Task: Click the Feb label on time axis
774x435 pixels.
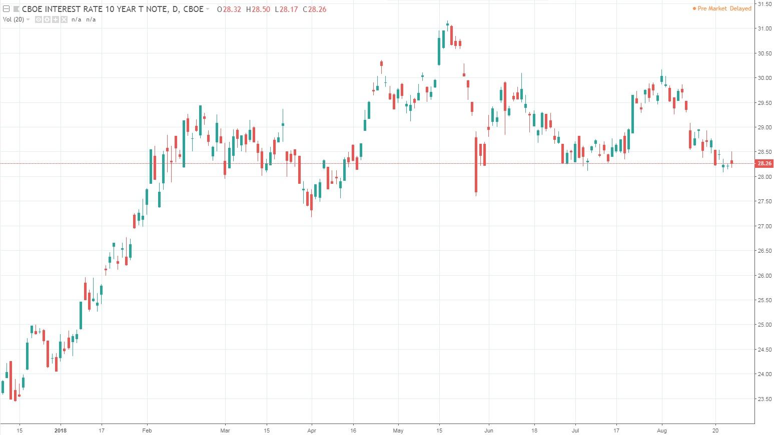Action: pyautogui.click(x=147, y=430)
